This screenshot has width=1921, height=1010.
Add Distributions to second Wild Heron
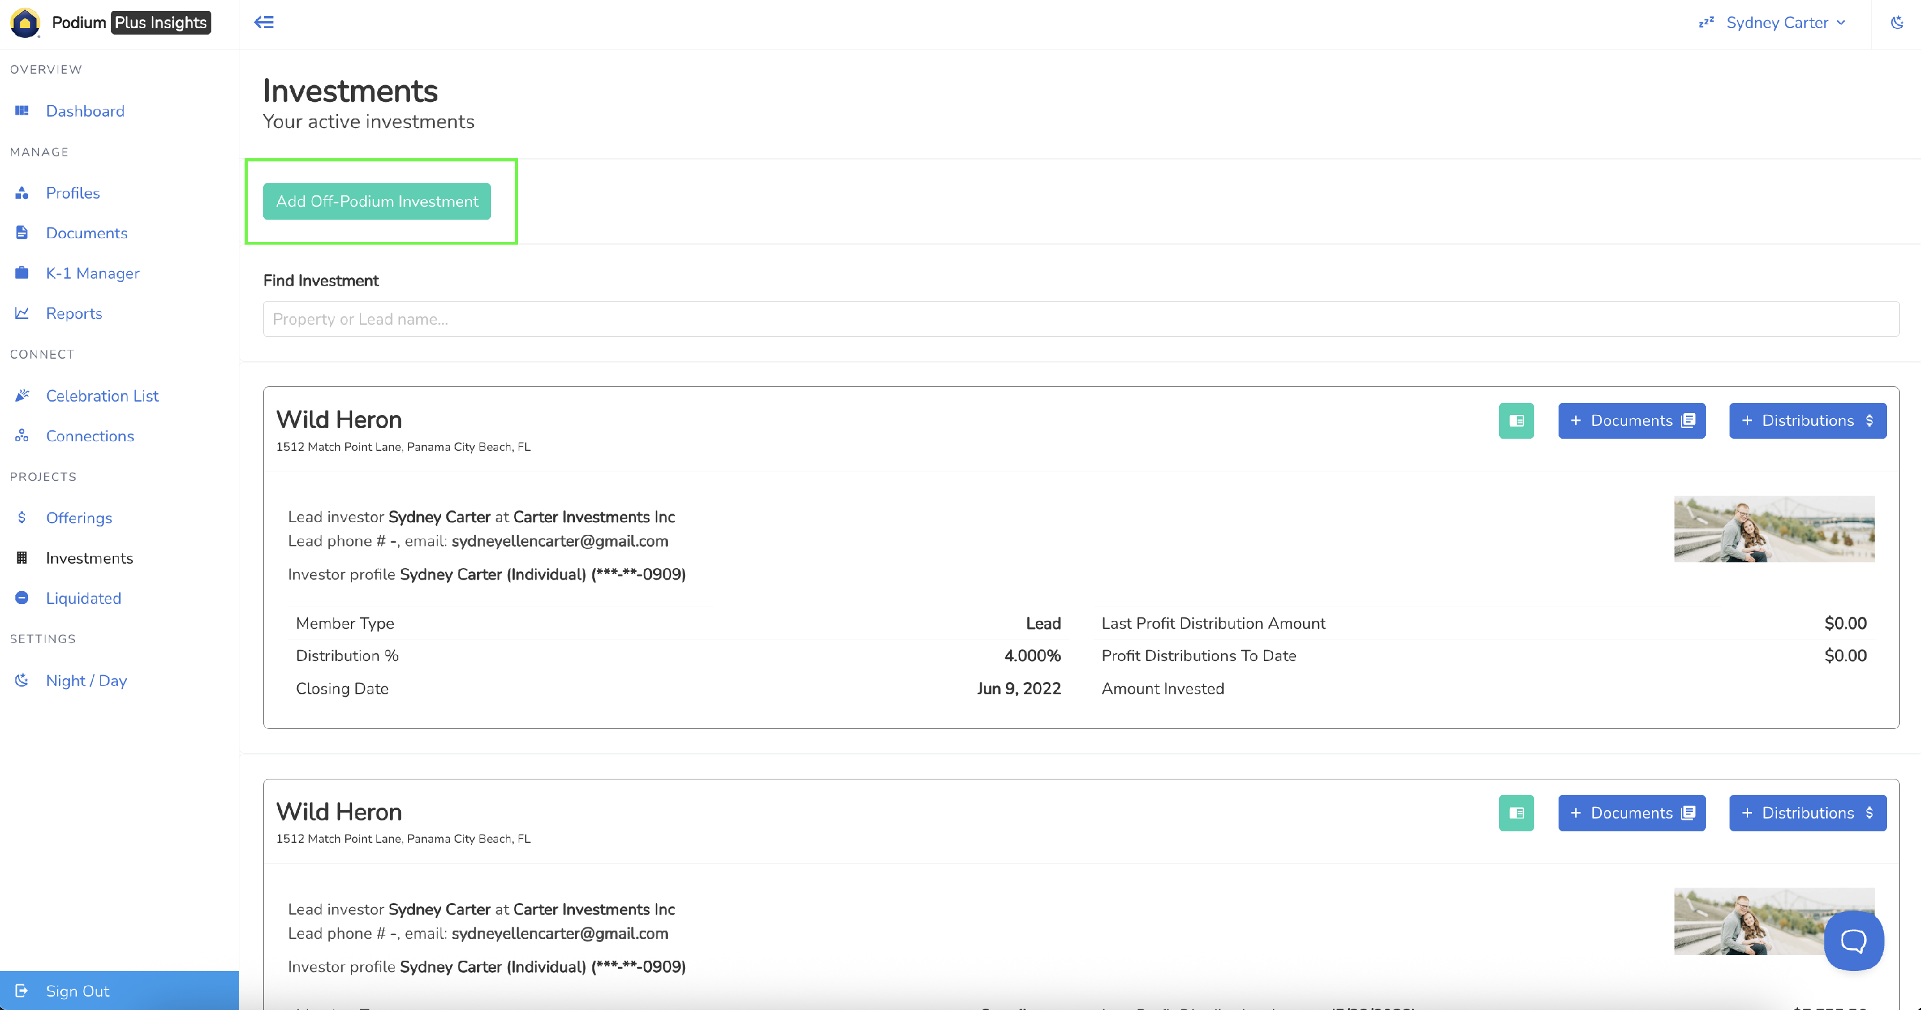coord(1807,813)
